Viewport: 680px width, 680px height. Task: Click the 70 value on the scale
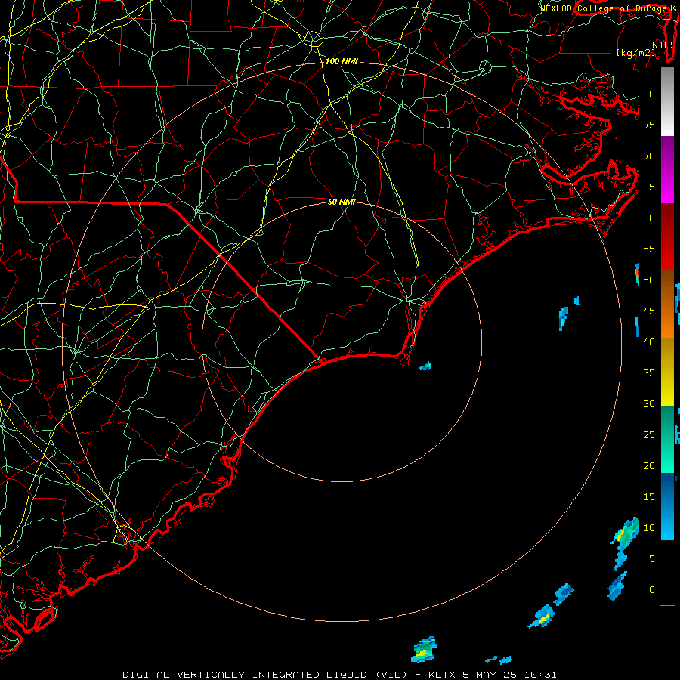pyautogui.click(x=649, y=156)
